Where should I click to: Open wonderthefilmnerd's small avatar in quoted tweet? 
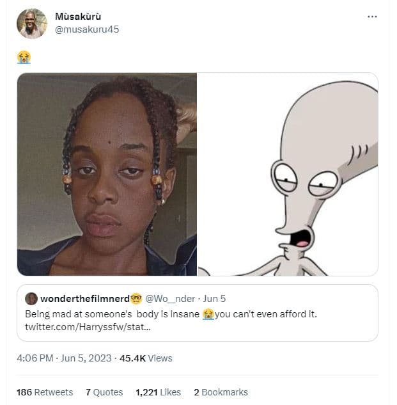pos(31,299)
